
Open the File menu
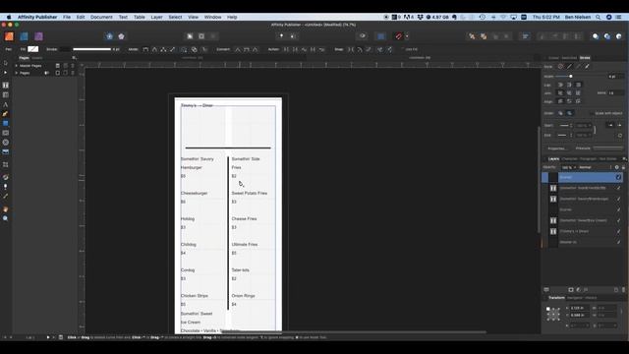click(67, 18)
